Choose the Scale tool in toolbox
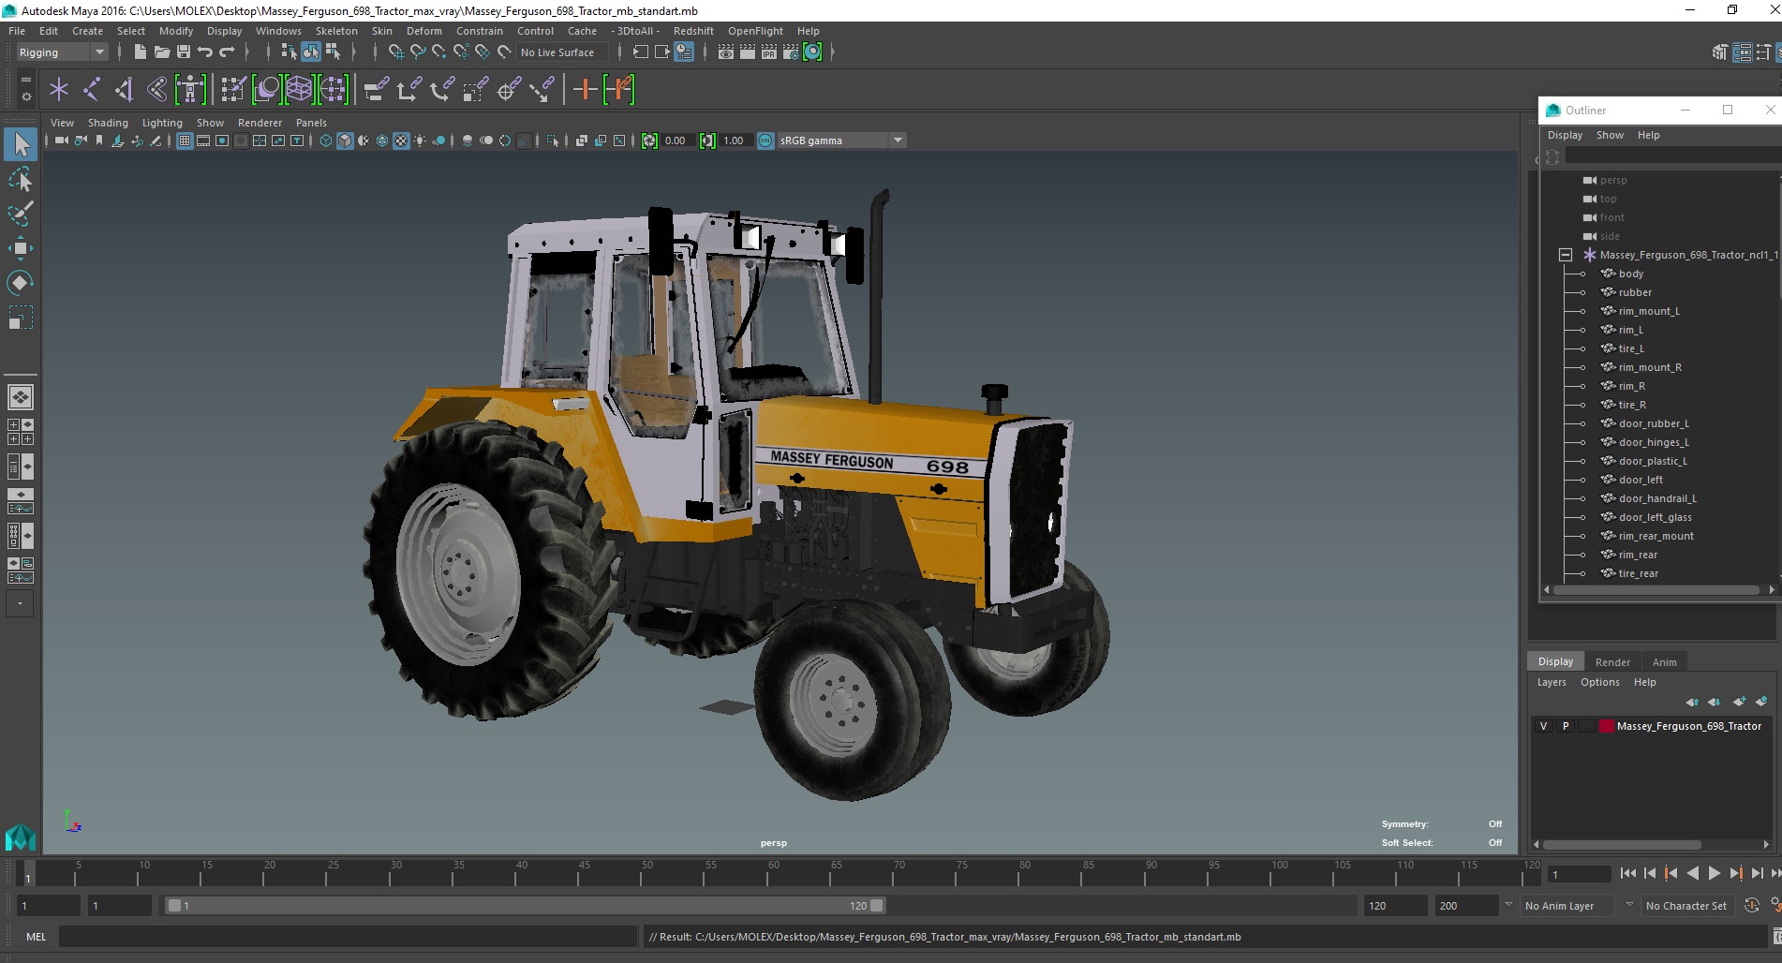The image size is (1782, 963). point(21,318)
